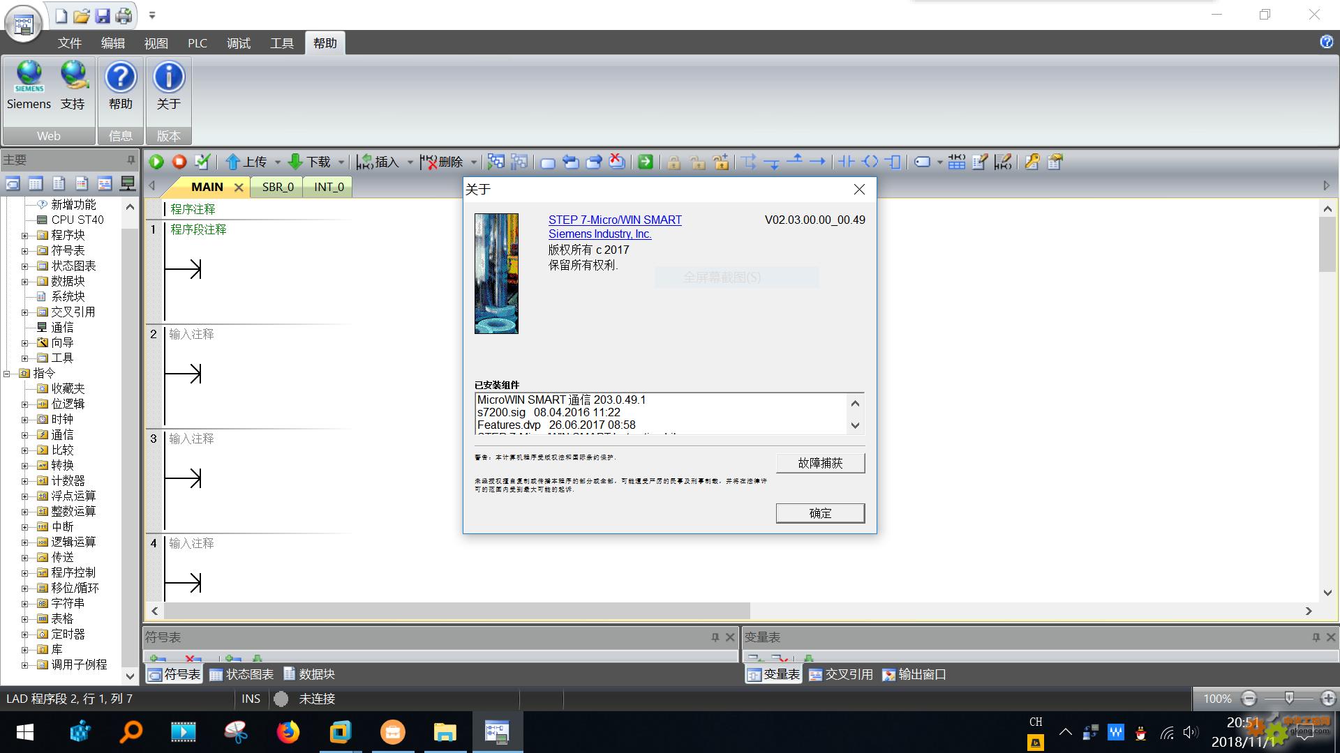Expand the 程序块 tree node
Viewport: 1340px width, 753px height.
pyautogui.click(x=24, y=235)
